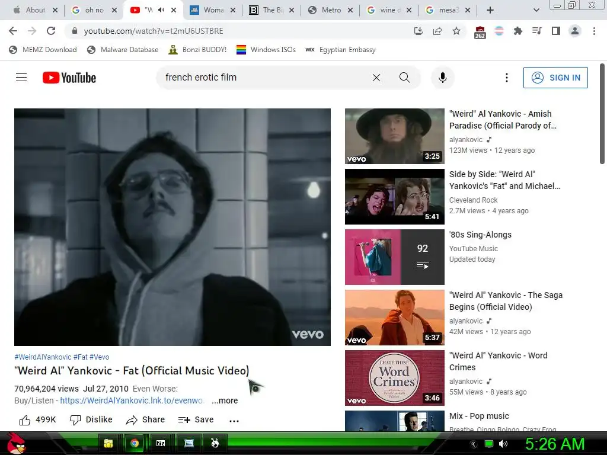
Task: Open file explorer taskbar icon
Action: [108, 443]
